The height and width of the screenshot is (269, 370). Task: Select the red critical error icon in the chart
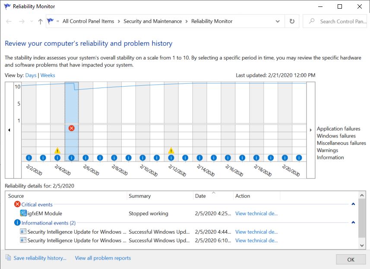[72, 128]
